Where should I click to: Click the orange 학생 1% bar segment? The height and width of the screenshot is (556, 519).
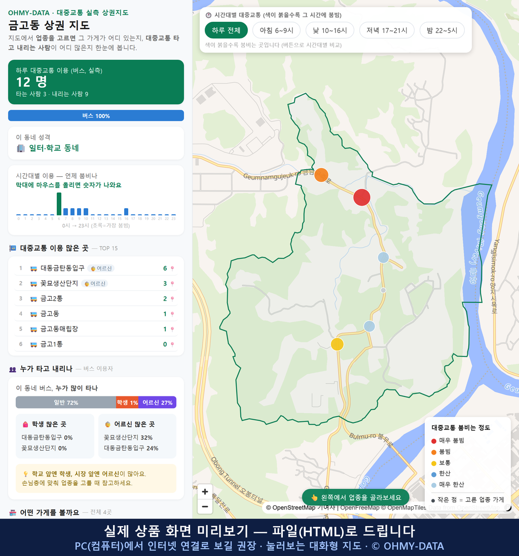tap(127, 403)
